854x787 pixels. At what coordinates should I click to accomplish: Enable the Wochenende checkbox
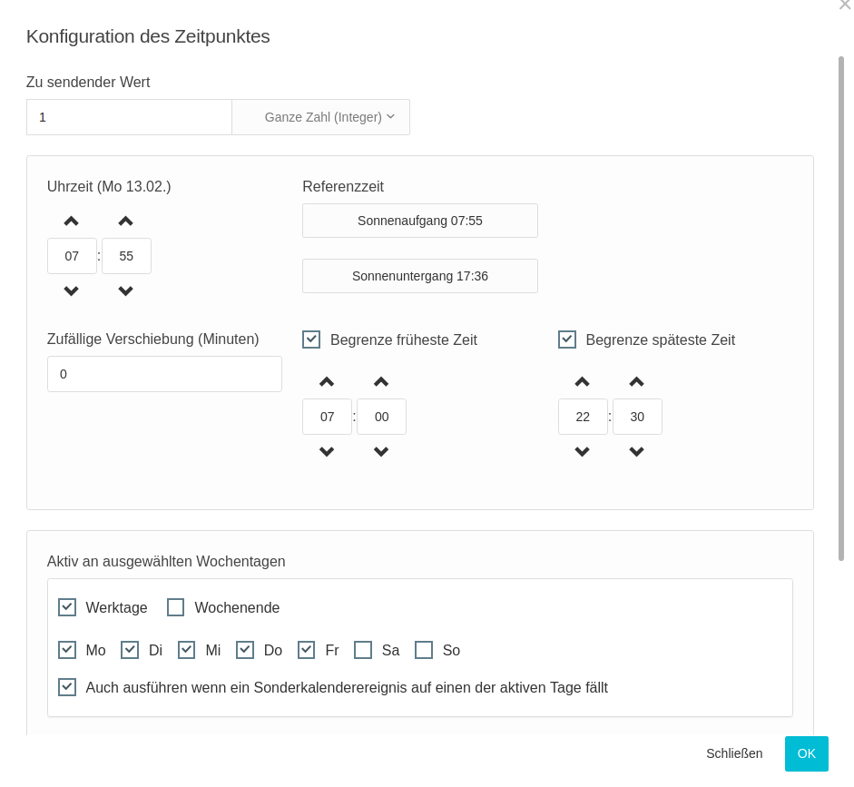pyautogui.click(x=176, y=607)
